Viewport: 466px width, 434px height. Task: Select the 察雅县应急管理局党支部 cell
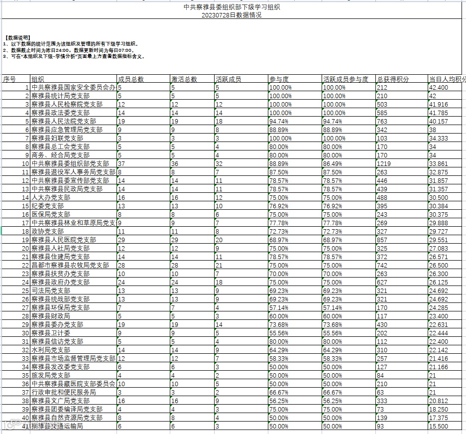[73, 130]
